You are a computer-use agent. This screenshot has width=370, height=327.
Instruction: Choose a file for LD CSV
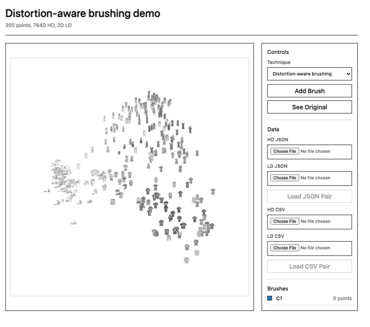click(x=284, y=248)
